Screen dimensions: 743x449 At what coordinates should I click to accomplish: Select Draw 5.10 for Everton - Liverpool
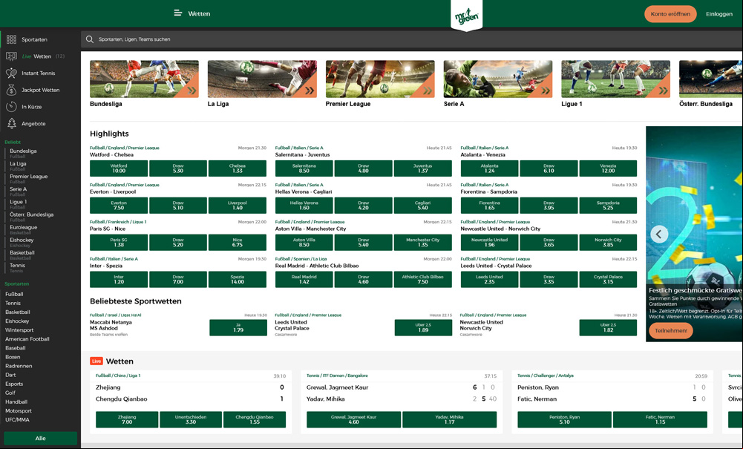tap(178, 205)
